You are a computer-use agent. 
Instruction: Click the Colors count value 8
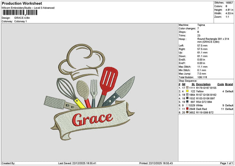[226, 6]
